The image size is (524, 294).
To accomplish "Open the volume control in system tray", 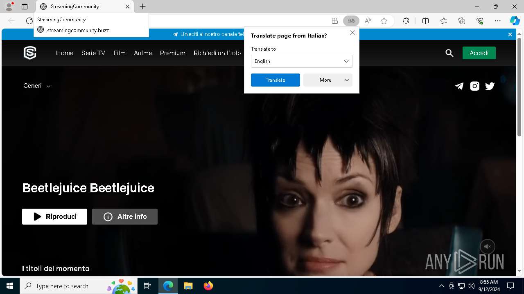I will (471, 286).
